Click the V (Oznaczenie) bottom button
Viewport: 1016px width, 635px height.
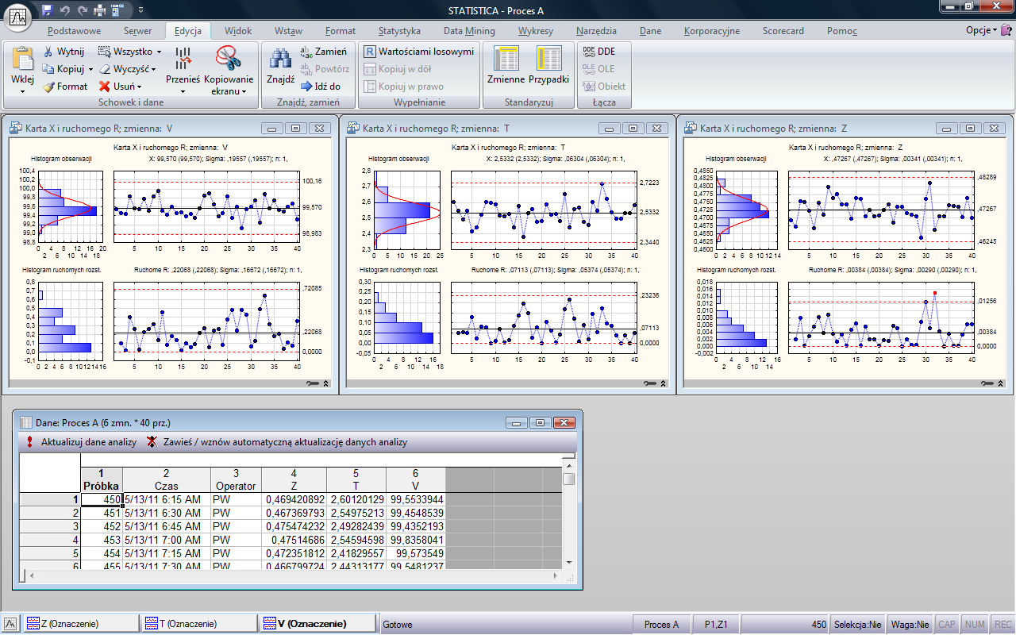pyautogui.click(x=317, y=624)
